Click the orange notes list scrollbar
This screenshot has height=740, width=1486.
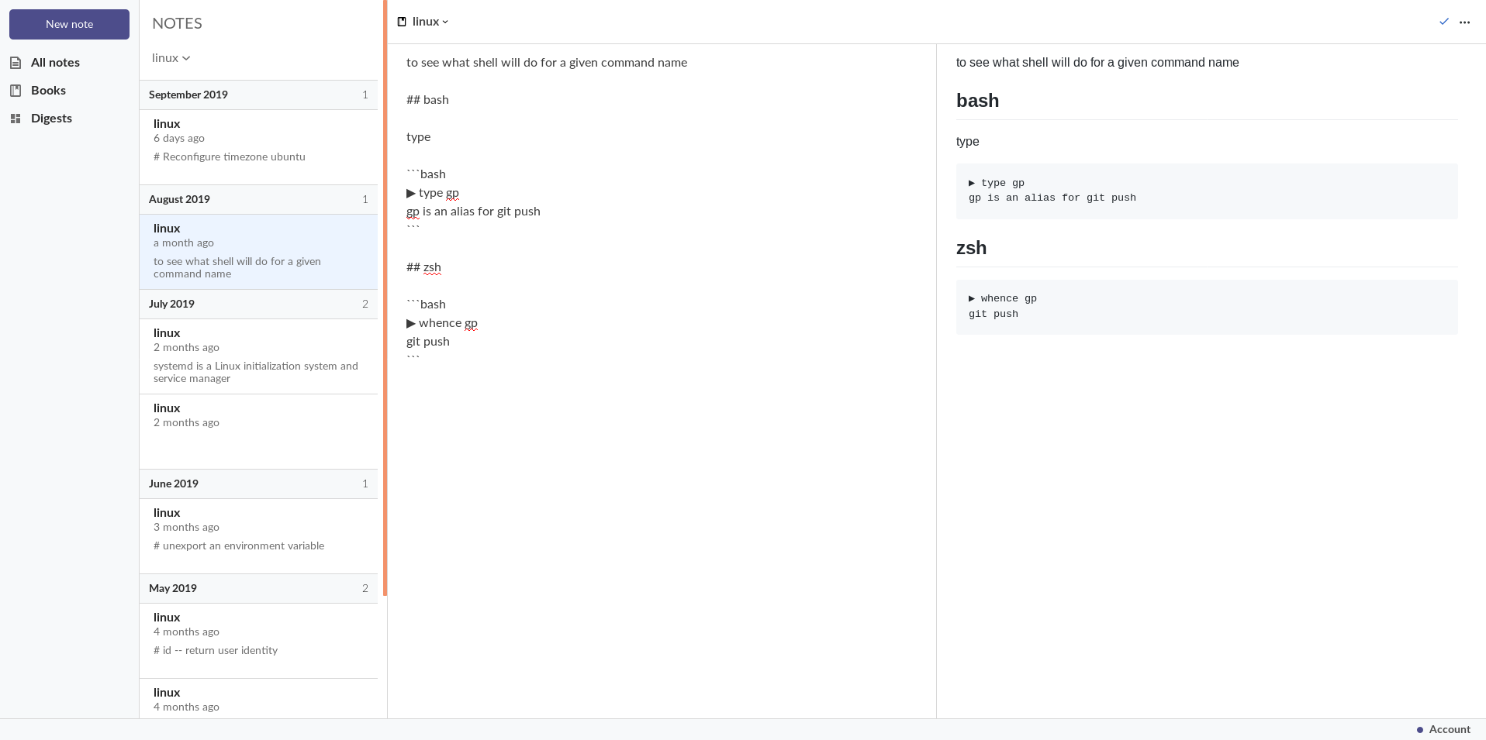pyautogui.click(x=385, y=298)
